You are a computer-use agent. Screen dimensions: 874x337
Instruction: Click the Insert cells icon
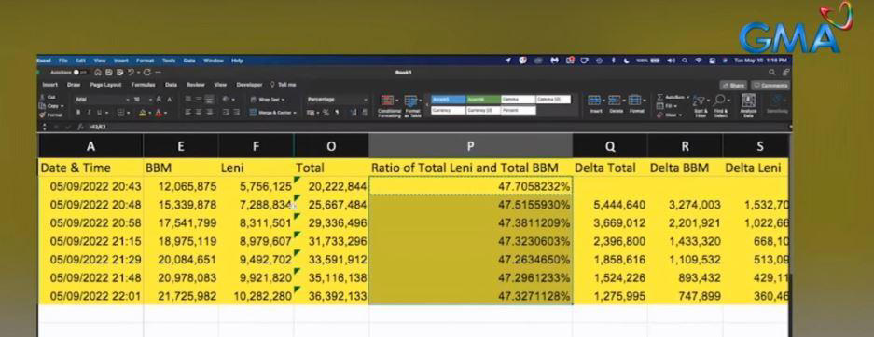coord(595,101)
